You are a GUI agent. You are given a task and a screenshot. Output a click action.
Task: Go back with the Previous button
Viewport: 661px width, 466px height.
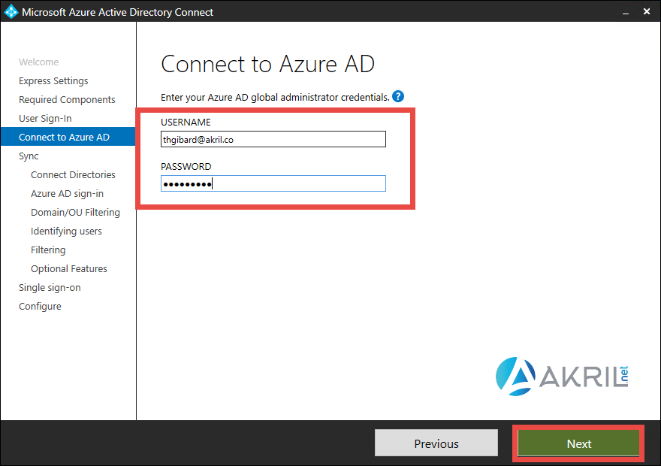click(x=436, y=443)
